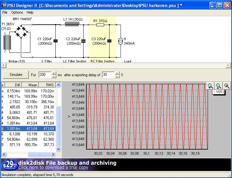Toggle the V(I1) trace legend
Screen dimensions: 232x178
point(218,92)
